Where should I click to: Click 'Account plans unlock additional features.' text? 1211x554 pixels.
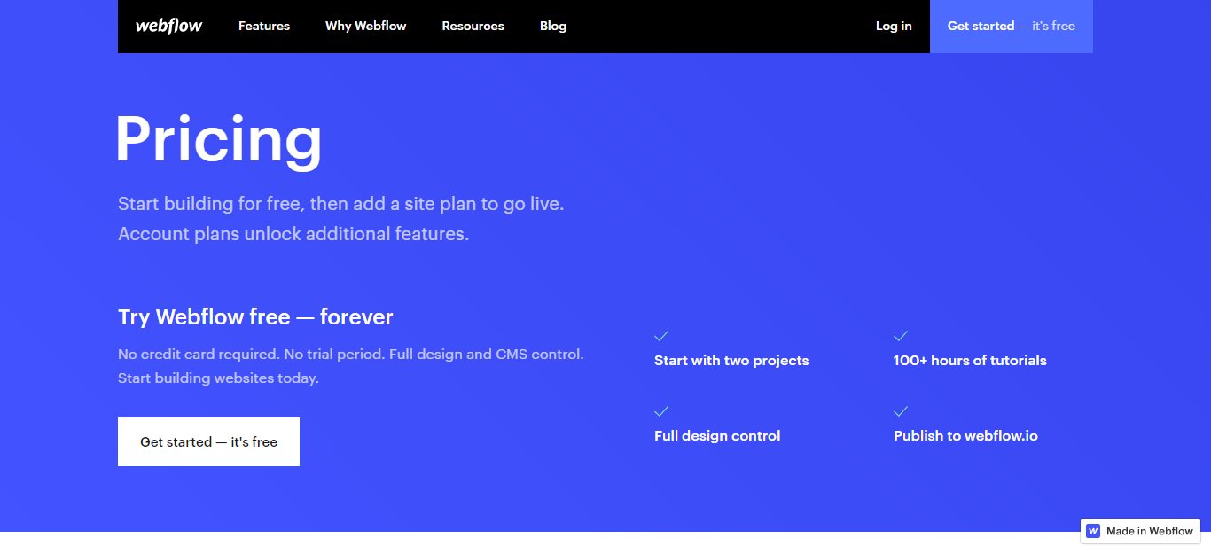point(293,234)
